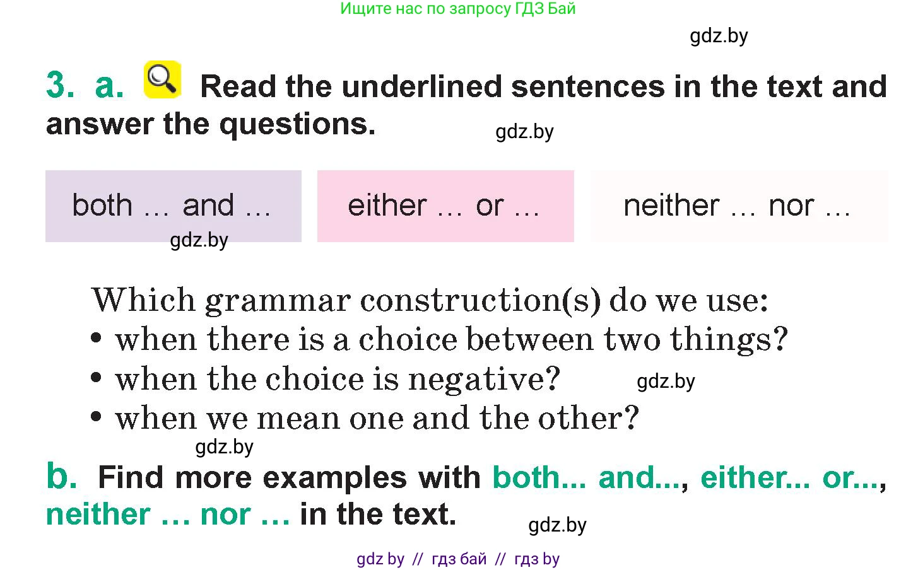Click the "гдз by" footer link
Screen dimensions: 918x570
[537, 559]
